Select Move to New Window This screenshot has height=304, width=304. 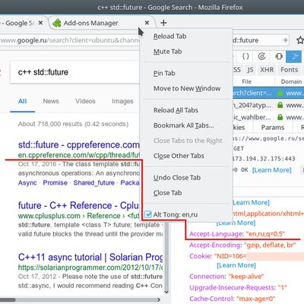187,88
